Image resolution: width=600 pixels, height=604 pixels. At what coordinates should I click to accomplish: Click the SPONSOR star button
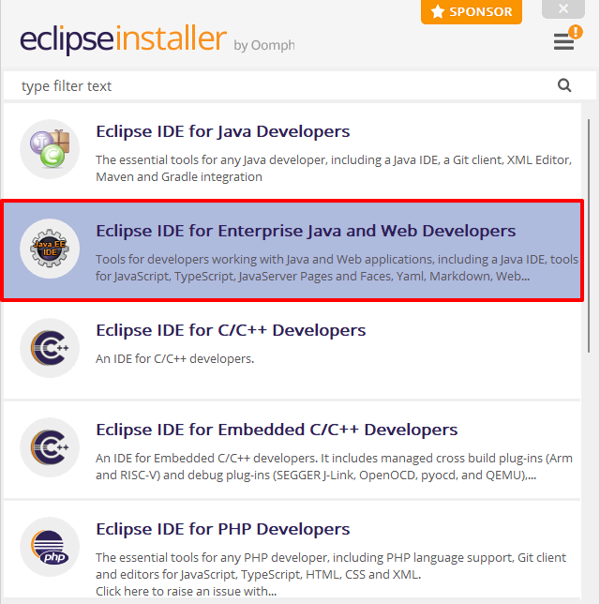pos(472,11)
